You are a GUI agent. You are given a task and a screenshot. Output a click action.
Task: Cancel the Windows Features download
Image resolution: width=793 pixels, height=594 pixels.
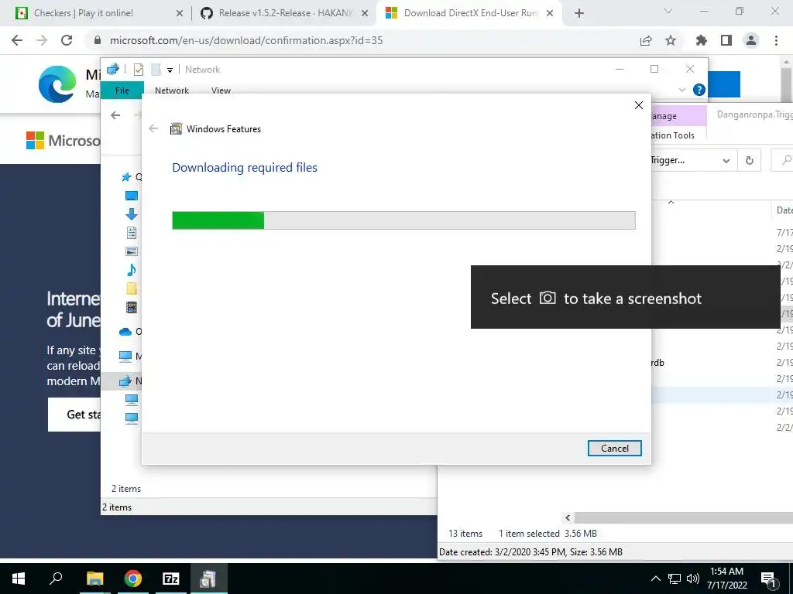tap(614, 448)
